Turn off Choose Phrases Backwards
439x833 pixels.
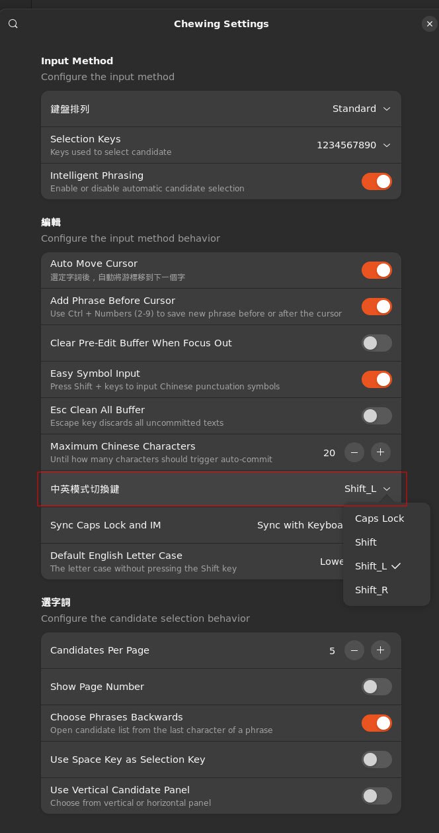(376, 723)
